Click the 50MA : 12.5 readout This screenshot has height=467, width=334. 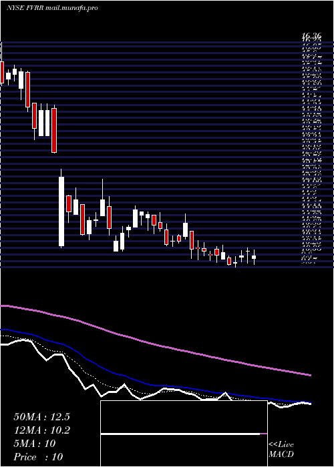pyautogui.click(x=41, y=417)
